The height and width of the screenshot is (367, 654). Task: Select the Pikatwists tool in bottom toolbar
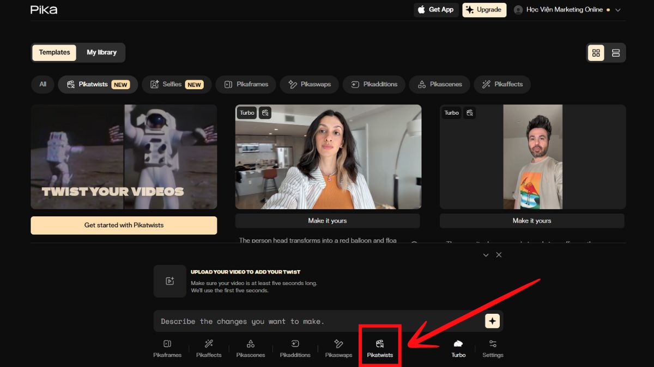click(x=380, y=349)
